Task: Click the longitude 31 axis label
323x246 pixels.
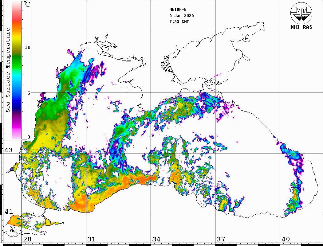Action: (x=92, y=239)
